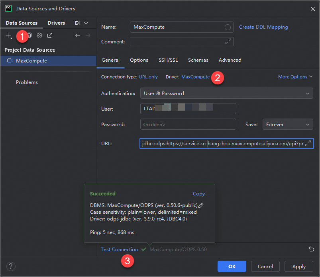
Task: Click the DataGrip logo in title bar
Action: [x=8, y=9]
